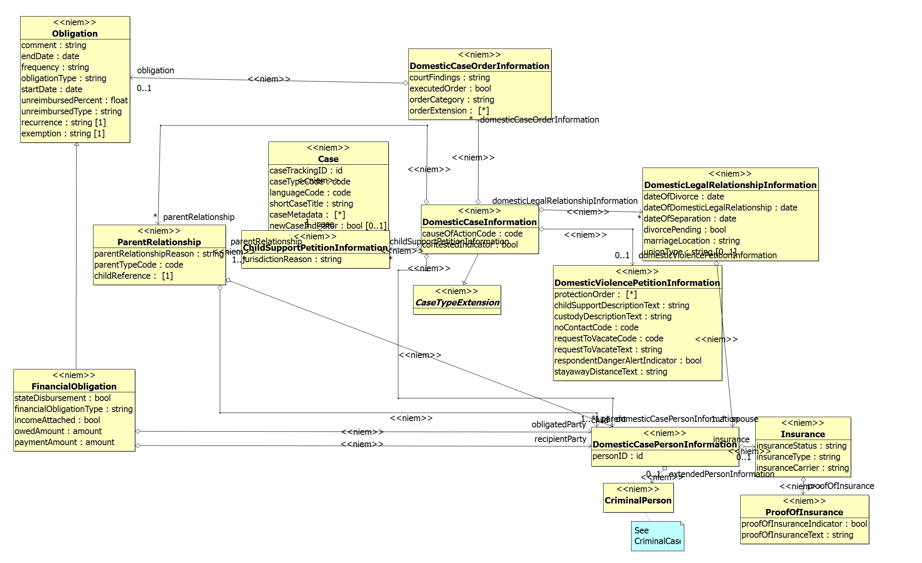The width and height of the screenshot is (922, 563).
Task: Select the DomesticCasePersonInformation class header
Action: [x=665, y=444]
